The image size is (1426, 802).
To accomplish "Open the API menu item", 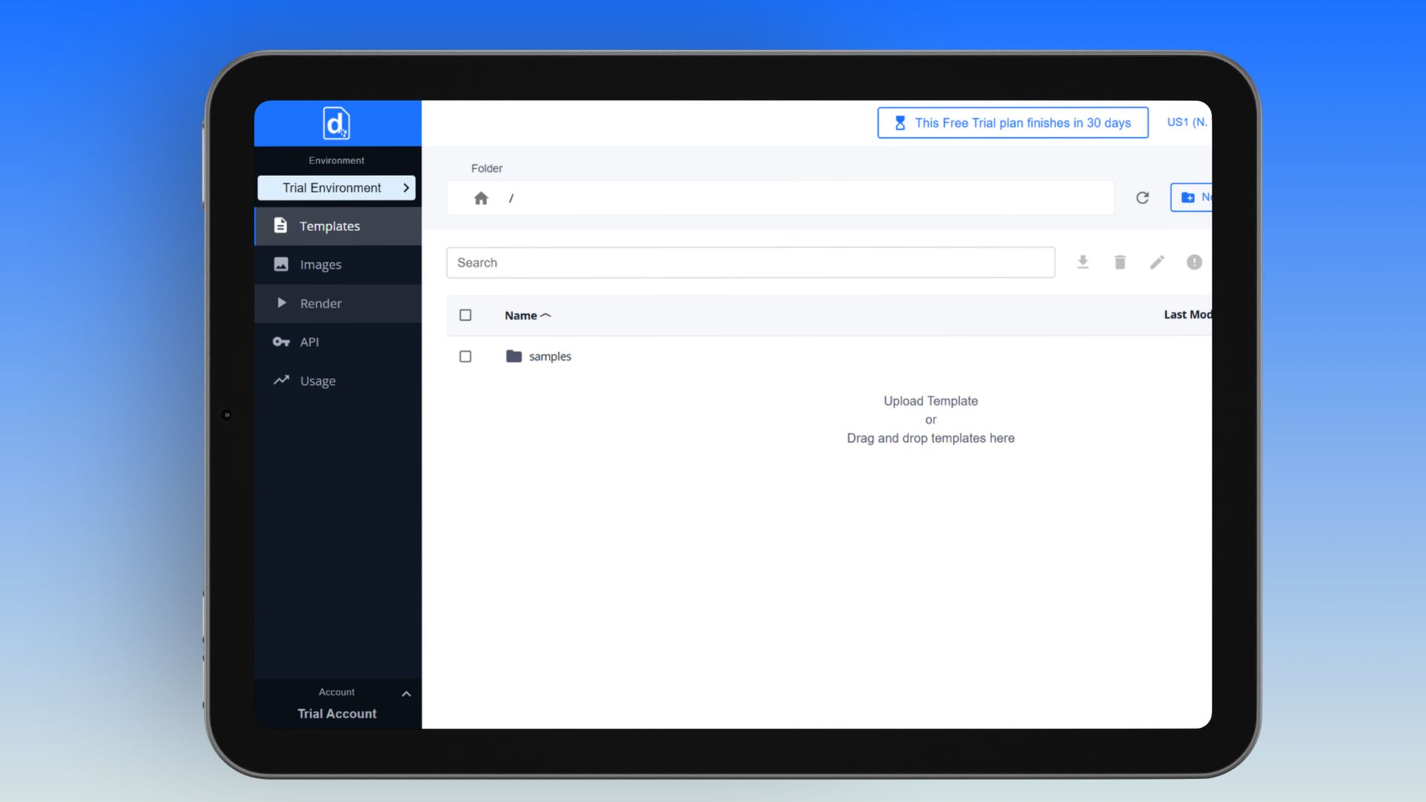I will (x=309, y=342).
